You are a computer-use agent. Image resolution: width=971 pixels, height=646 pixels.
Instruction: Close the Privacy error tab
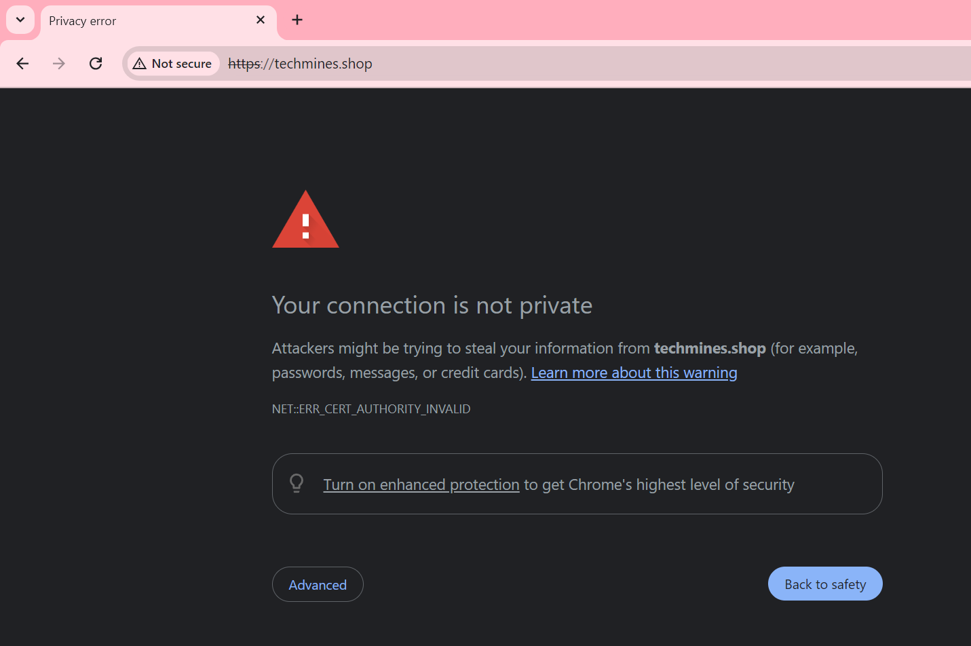tap(261, 20)
